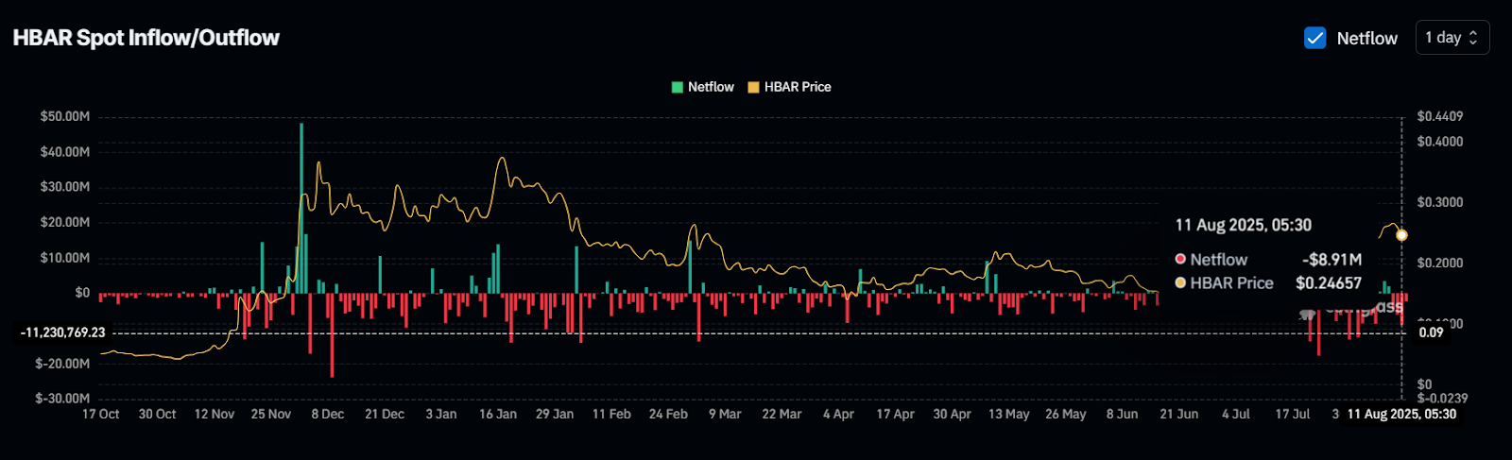Click the 3 Jan date label
The width and height of the screenshot is (1512, 460).
point(441,415)
